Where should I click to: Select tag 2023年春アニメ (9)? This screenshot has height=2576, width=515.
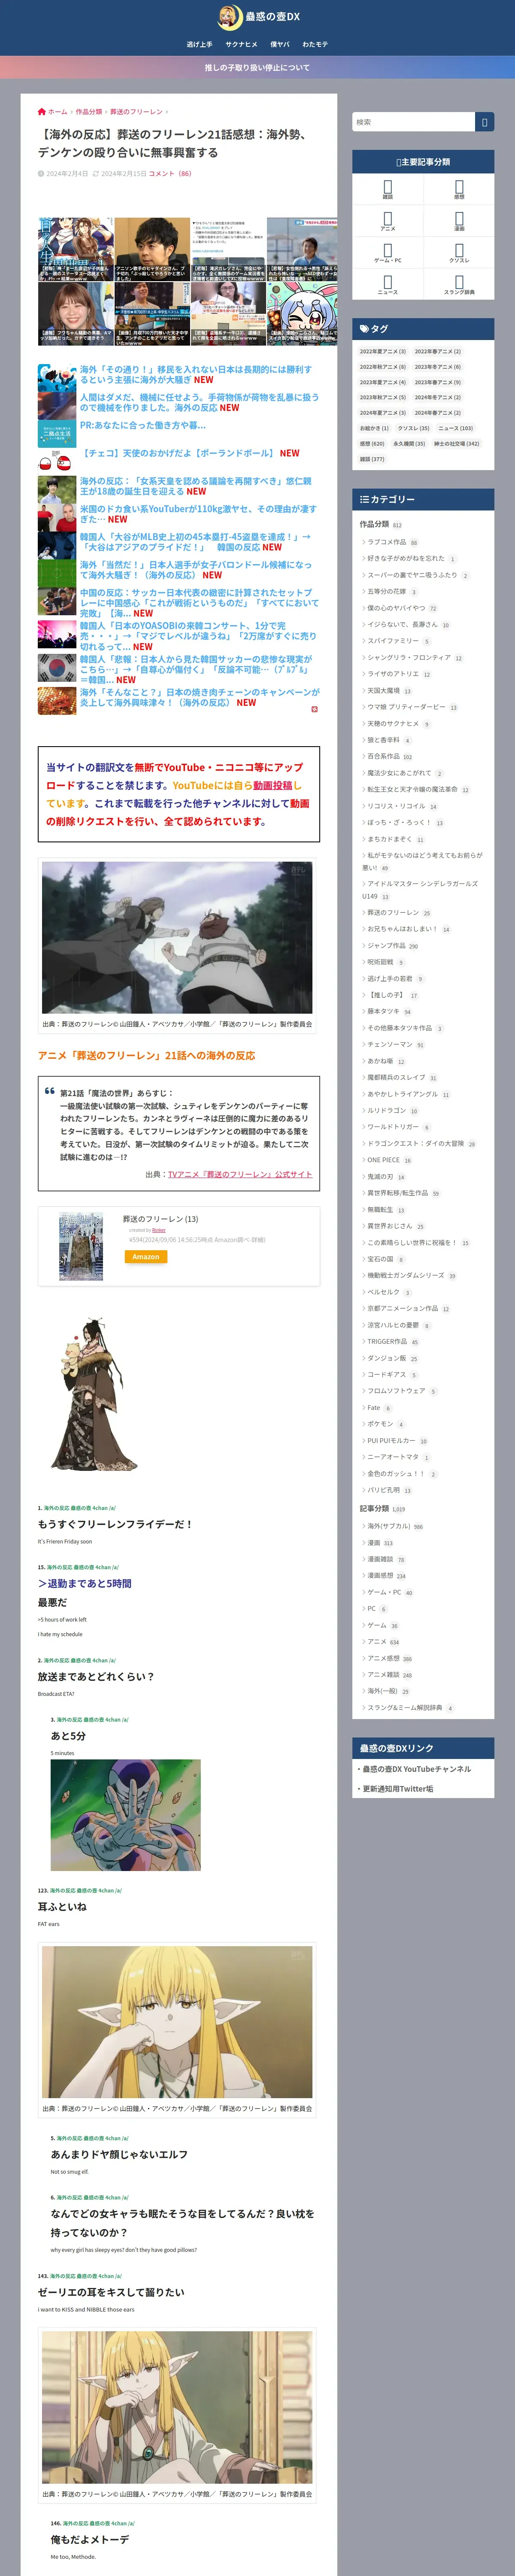[438, 382]
